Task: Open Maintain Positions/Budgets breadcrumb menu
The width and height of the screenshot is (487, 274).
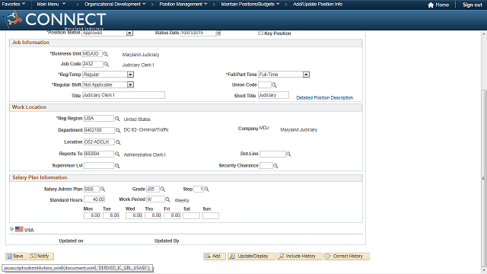Action: point(250,5)
